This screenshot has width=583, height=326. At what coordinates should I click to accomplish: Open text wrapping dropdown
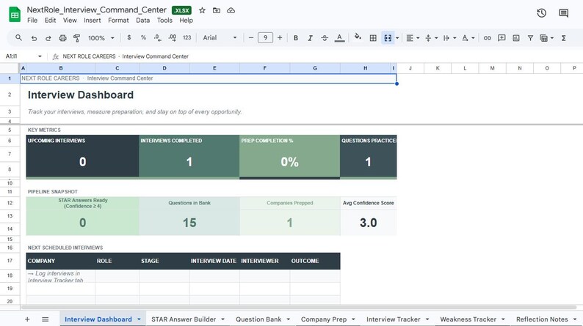click(449, 38)
